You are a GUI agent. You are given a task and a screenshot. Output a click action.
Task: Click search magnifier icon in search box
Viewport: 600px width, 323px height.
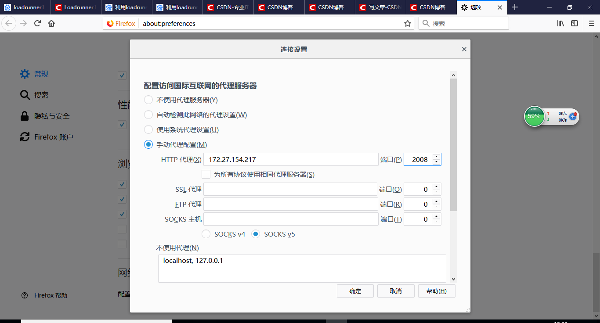point(426,23)
